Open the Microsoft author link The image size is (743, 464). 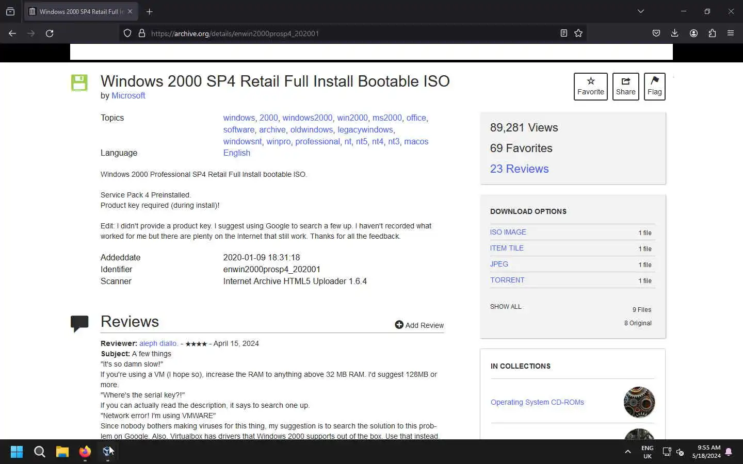(x=128, y=95)
